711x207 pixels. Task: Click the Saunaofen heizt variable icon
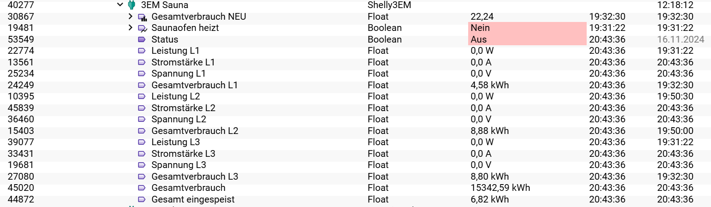142,28
